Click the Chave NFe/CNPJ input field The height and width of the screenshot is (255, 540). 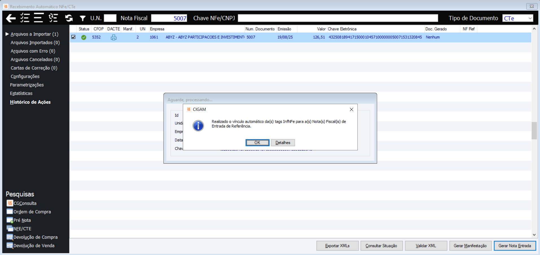click(338, 18)
